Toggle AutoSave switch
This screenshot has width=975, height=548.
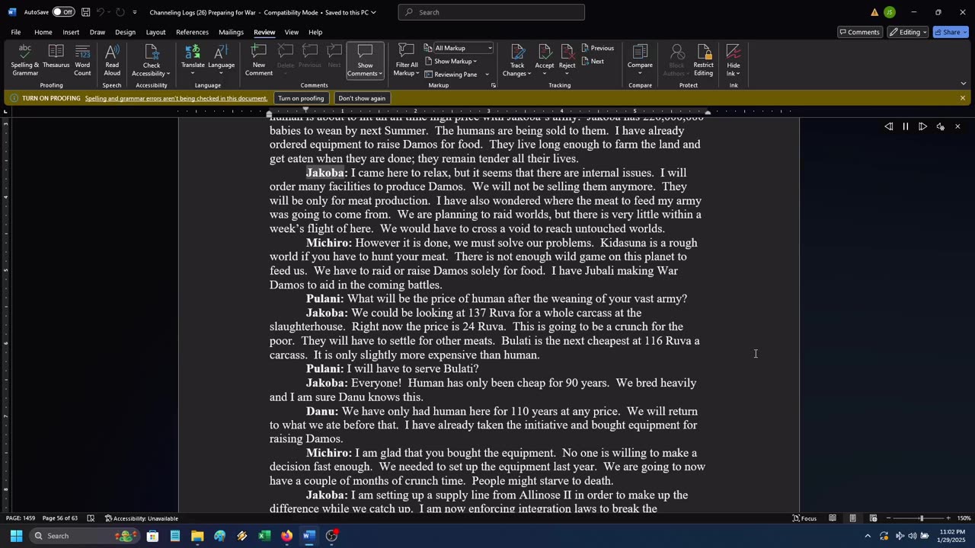(63, 12)
